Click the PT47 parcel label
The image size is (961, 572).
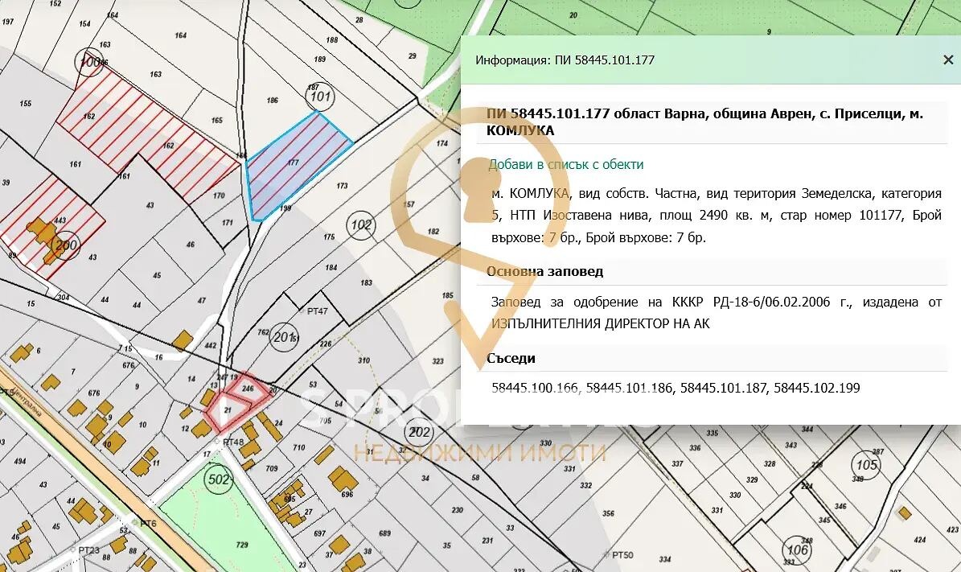(318, 311)
